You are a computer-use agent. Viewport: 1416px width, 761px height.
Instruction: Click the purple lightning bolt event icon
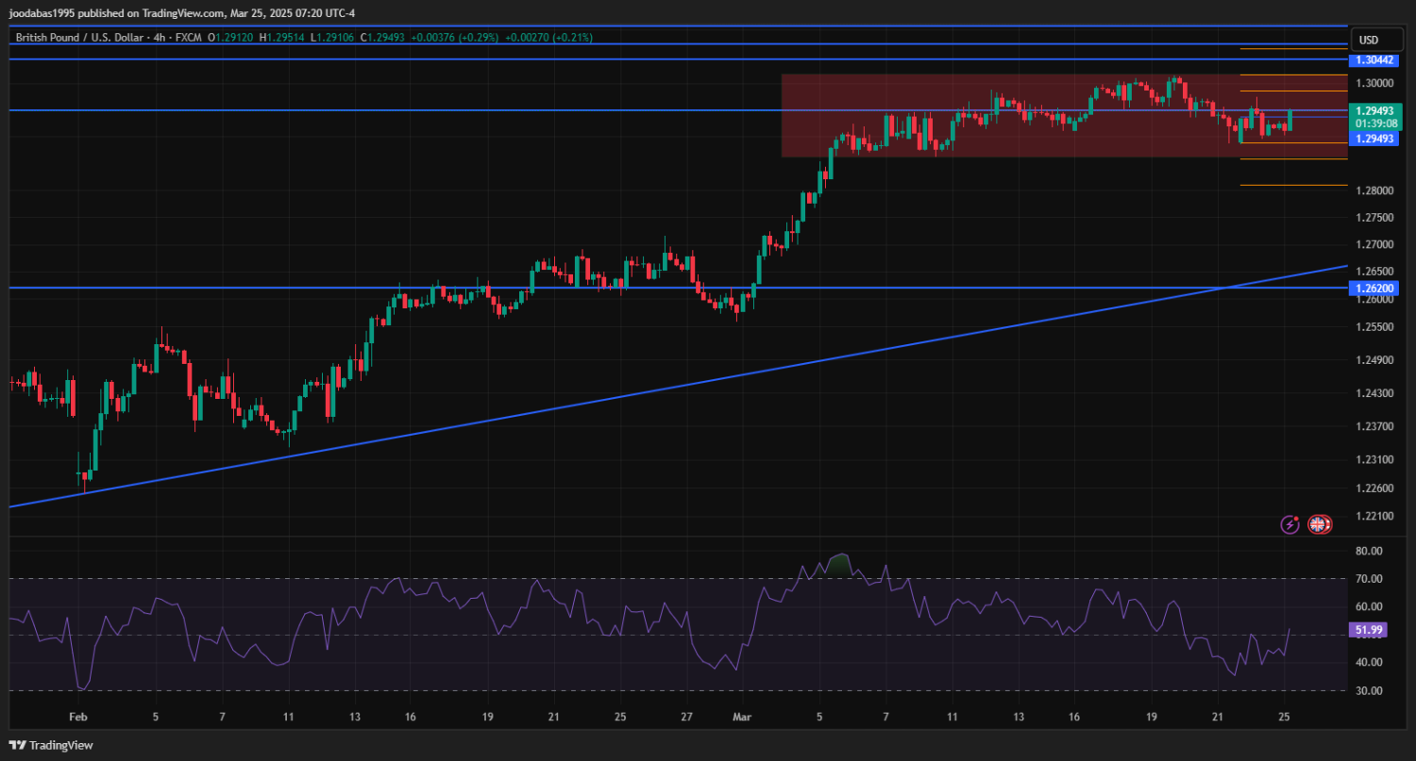pyautogui.click(x=1290, y=524)
